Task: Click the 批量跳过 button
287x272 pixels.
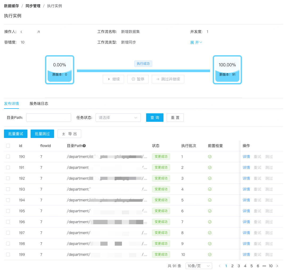Action: (42, 134)
